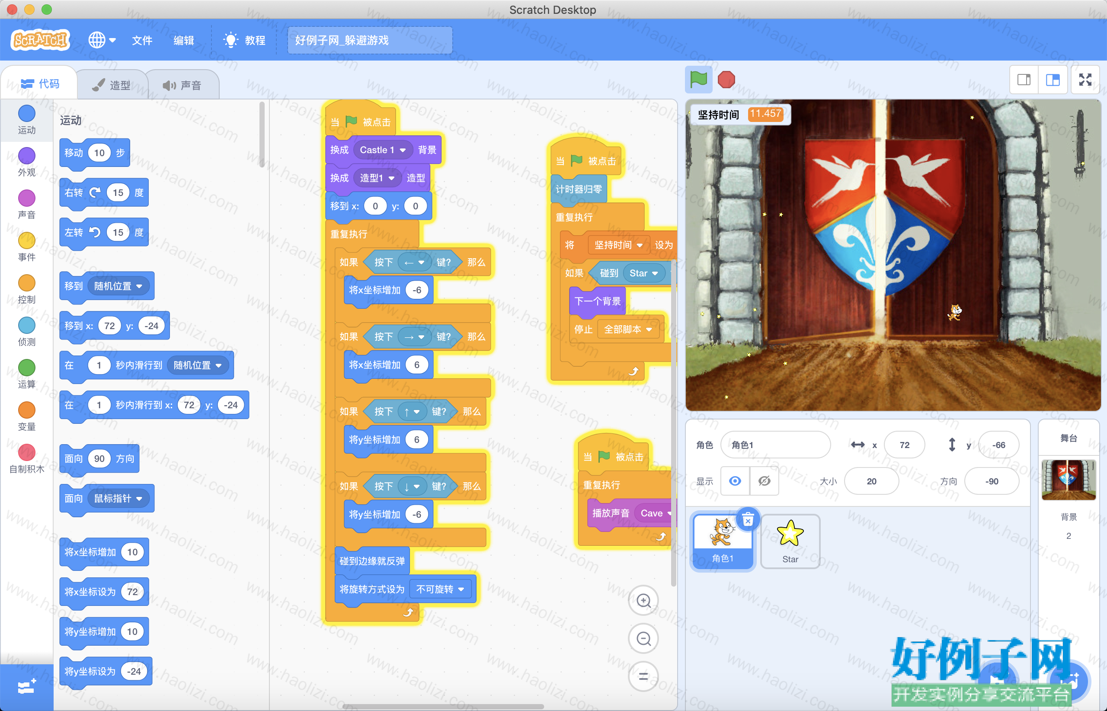Image resolution: width=1107 pixels, height=711 pixels.
Task: Select the 运算 operators category
Action: (x=26, y=375)
